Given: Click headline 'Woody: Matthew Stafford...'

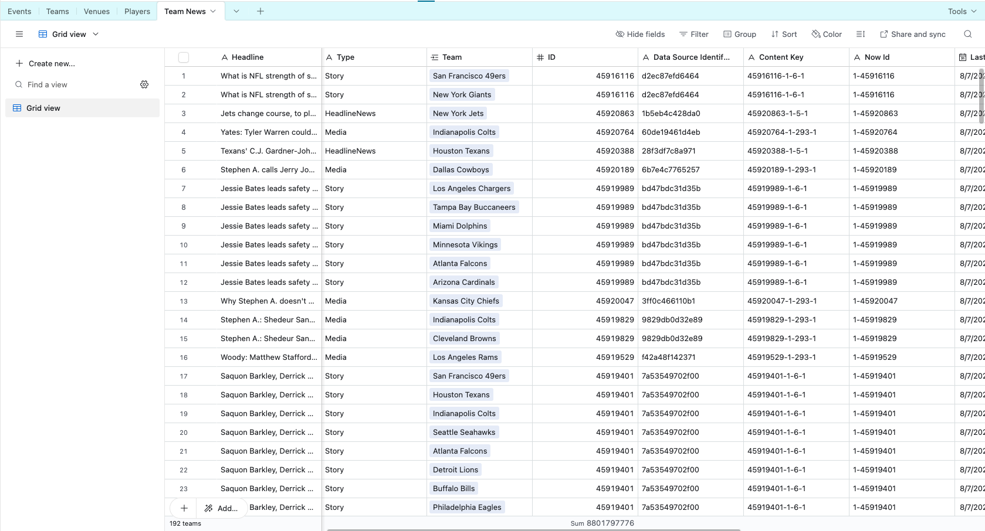Looking at the screenshot, I should point(269,357).
